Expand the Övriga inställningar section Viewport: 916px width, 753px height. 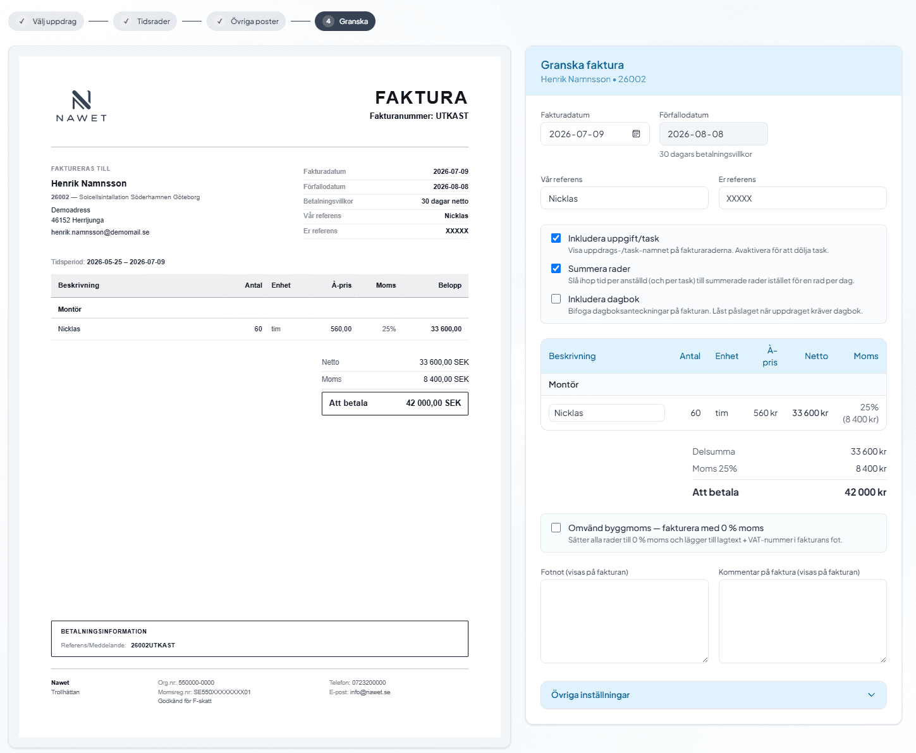coord(713,695)
